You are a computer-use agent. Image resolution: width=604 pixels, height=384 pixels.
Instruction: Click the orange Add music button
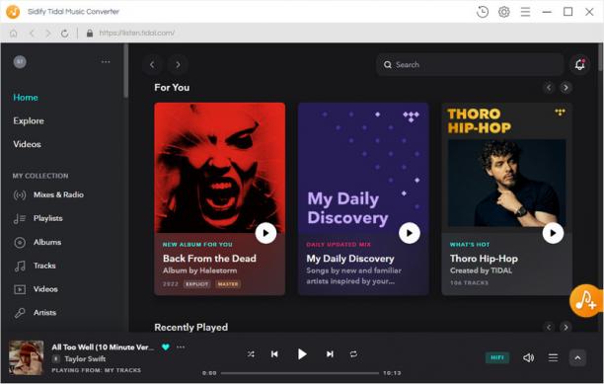coord(586,301)
